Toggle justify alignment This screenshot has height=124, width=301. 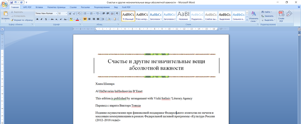(98, 19)
